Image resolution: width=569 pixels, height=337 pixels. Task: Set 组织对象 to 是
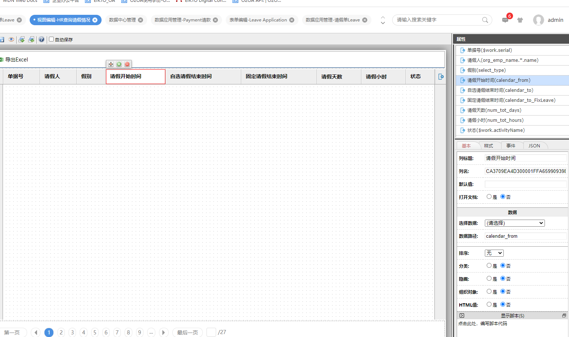click(x=489, y=291)
